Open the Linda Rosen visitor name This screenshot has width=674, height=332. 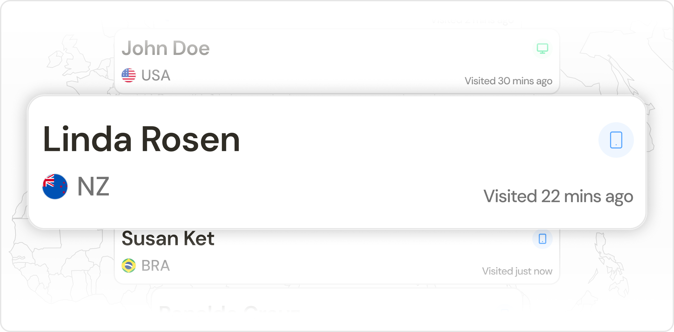[x=141, y=139]
